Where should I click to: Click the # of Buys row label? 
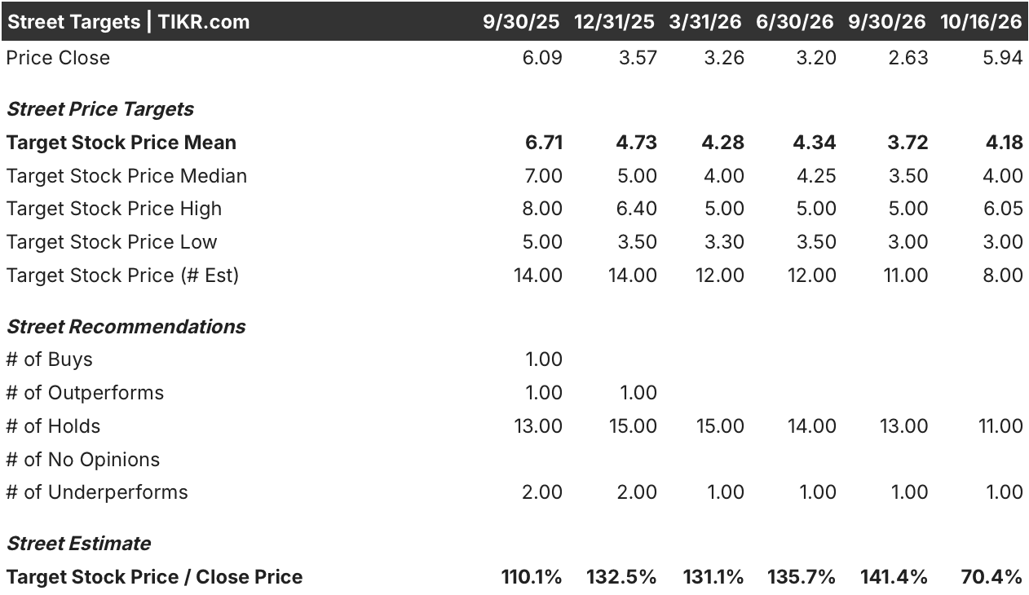pyautogui.click(x=49, y=359)
